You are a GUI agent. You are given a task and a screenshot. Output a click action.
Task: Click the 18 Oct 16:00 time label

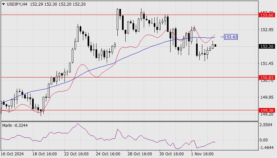coord(45,154)
